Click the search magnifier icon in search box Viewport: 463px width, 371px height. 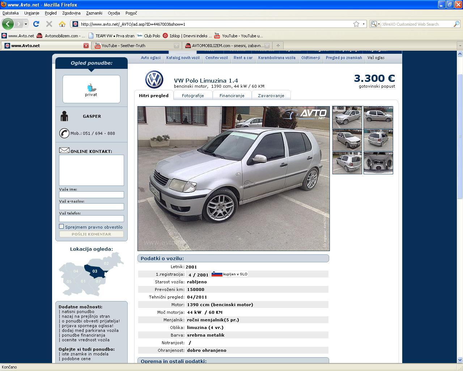(x=456, y=24)
